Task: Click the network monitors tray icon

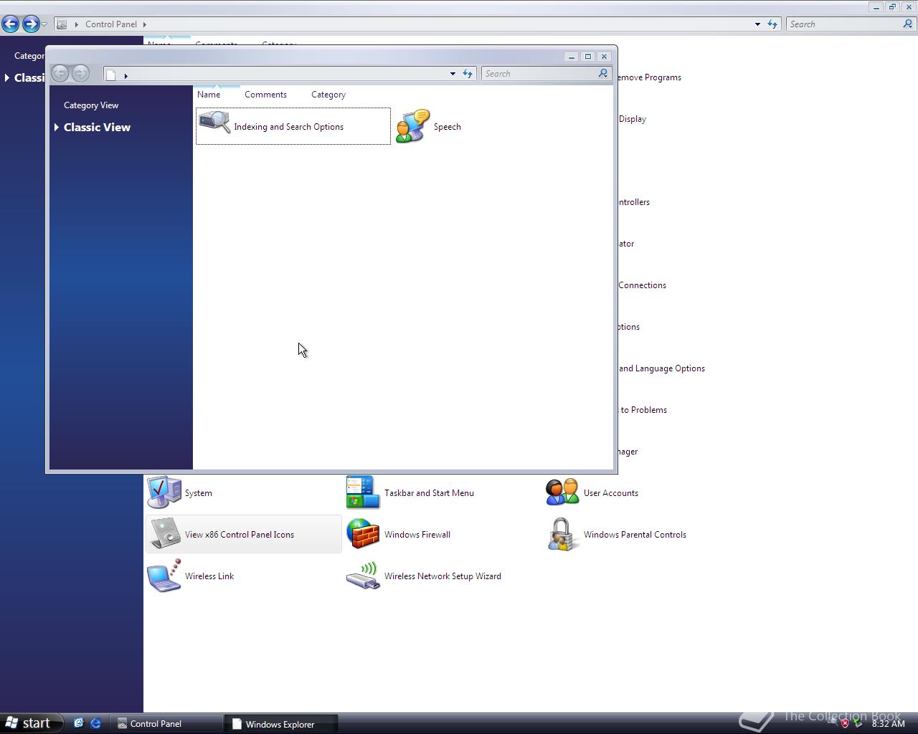Action: point(832,723)
